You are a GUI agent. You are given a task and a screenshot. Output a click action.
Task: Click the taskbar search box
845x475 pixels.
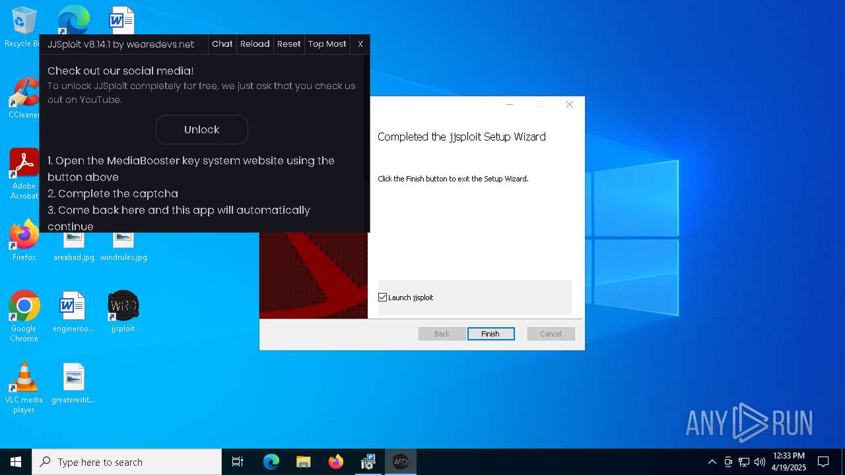(x=127, y=462)
